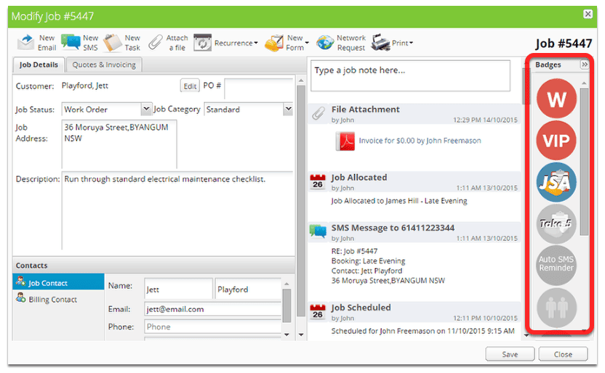Click the job note text box
The image size is (605, 373).
[x=410, y=75]
